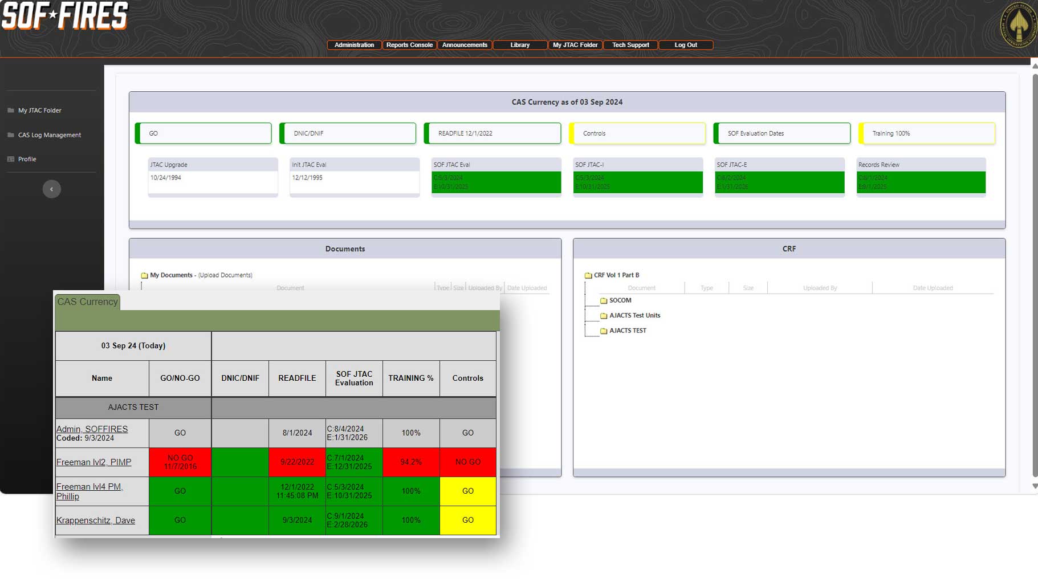
Task: Click the SOF JTAC Evaluation column header
Action: (354, 378)
